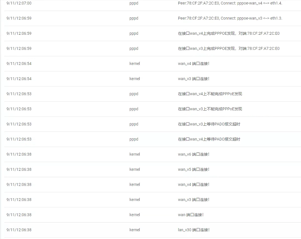Click the wan_v3 完成PPPOE发现 log message

click(x=229, y=48)
